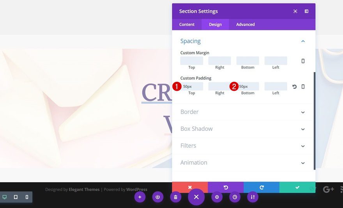The width and height of the screenshot is (343, 208).
Task: Click the portability import/export arrows icon
Action: click(x=253, y=197)
